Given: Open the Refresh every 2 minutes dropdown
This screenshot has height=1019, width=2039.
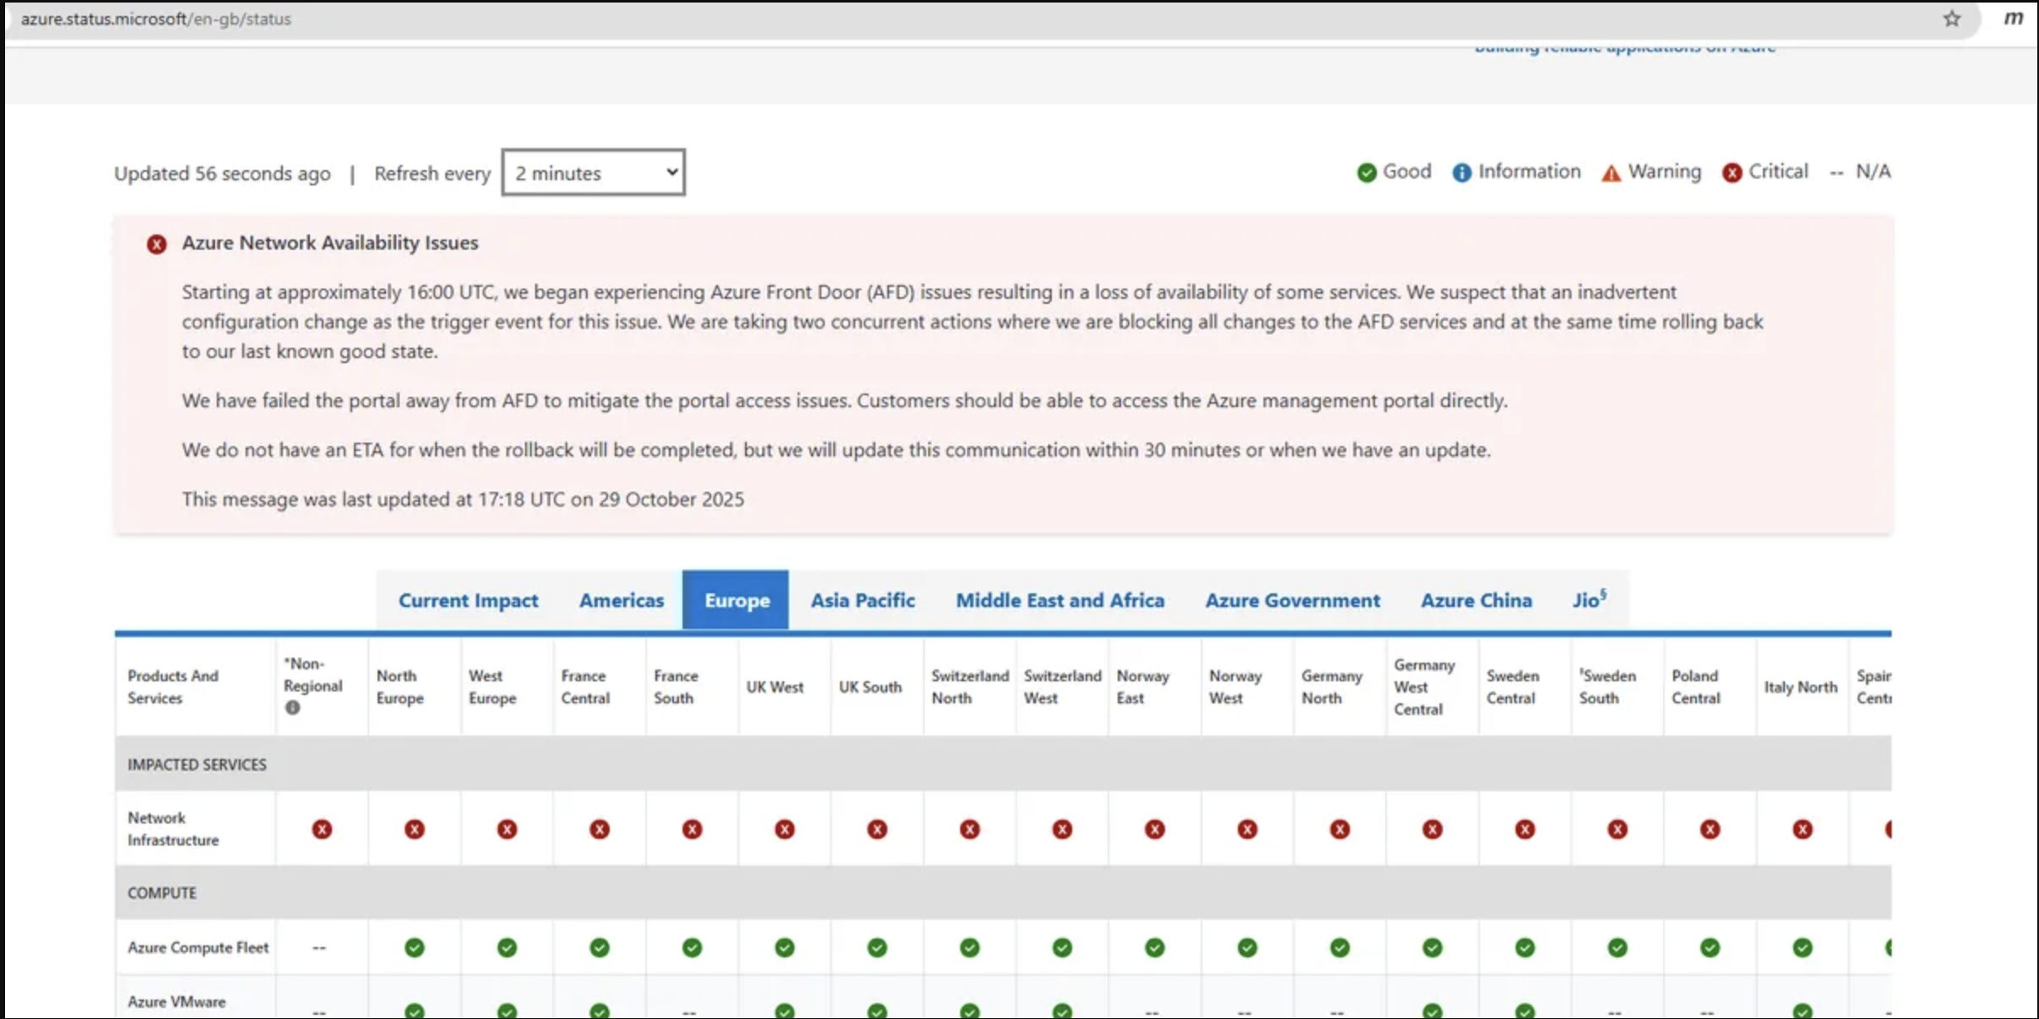Looking at the screenshot, I should tap(594, 173).
